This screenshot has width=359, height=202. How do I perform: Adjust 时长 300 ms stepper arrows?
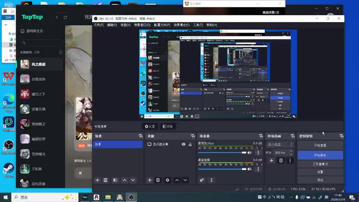click(x=291, y=152)
